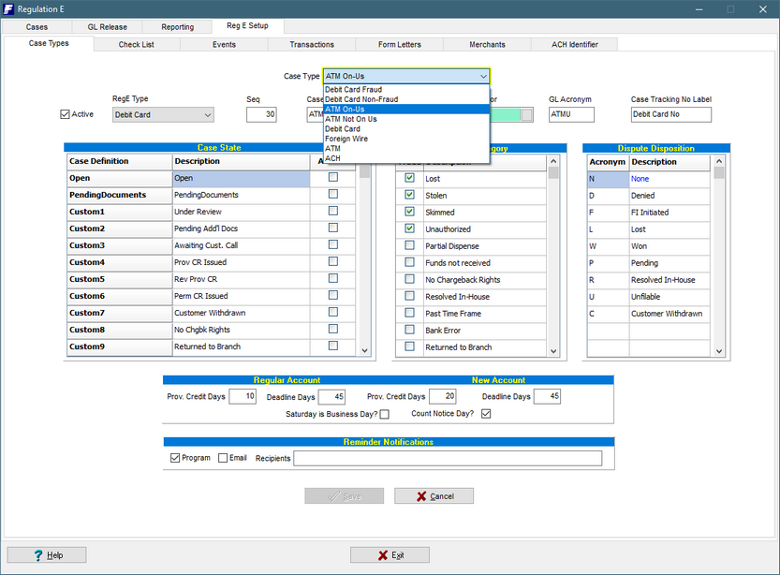780x575 pixels.
Task: Click the Regular Account Deadline Days field
Action: pos(331,397)
